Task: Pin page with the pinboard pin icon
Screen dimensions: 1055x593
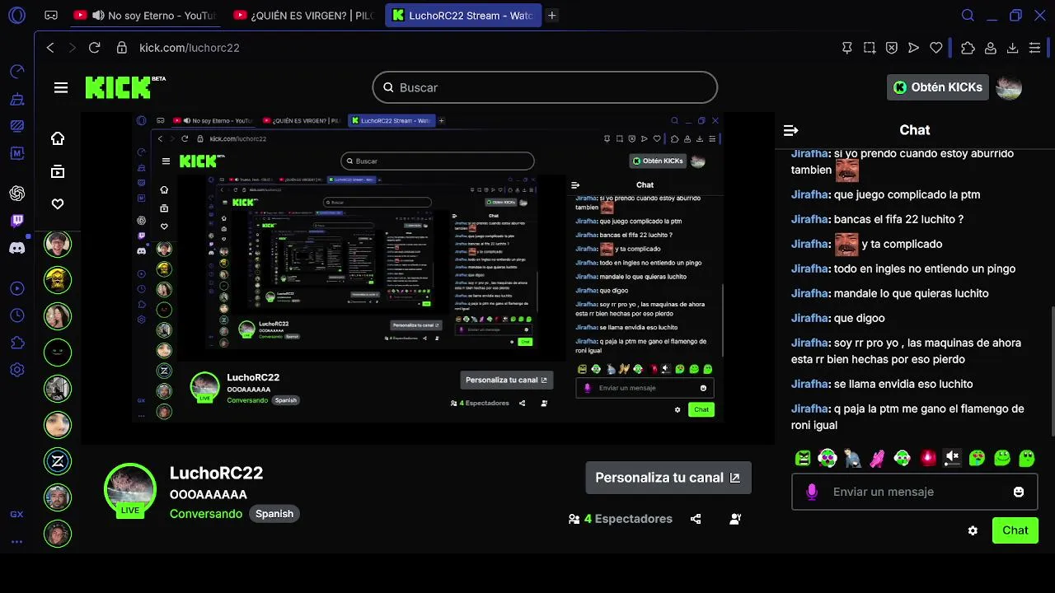Action: coord(846,48)
